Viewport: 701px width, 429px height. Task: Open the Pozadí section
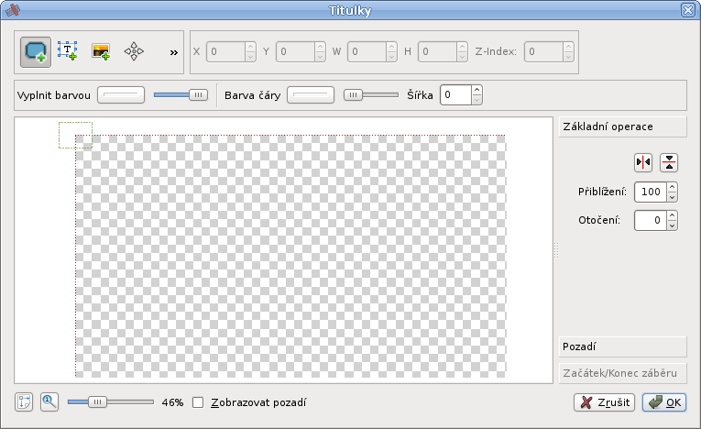pyautogui.click(x=622, y=346)
